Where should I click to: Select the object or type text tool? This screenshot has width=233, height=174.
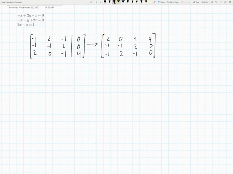[91, 2]
